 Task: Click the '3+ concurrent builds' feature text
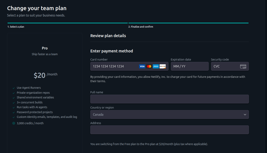[30, 102]
